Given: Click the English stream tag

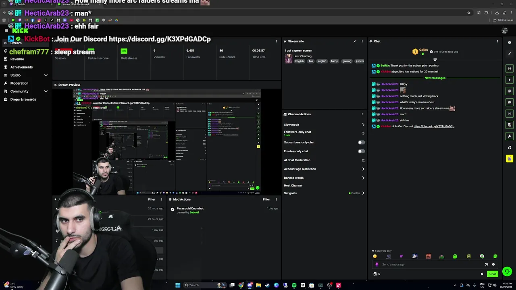Looking at the screenshot, I should pos(299,61).
